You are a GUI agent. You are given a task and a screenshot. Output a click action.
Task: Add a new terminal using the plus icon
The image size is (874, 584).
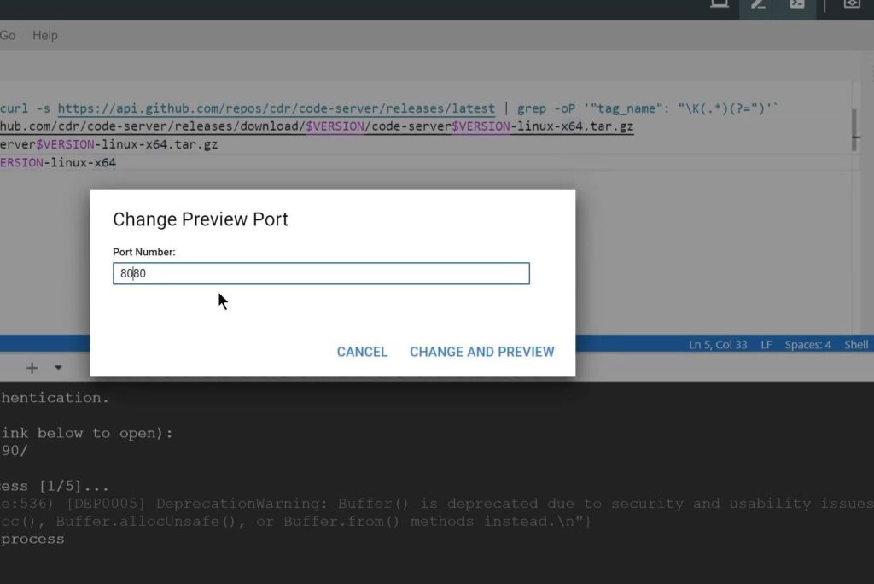click(x=31, y=367)
